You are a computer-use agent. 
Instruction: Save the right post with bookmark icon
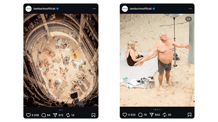(190, 115)
